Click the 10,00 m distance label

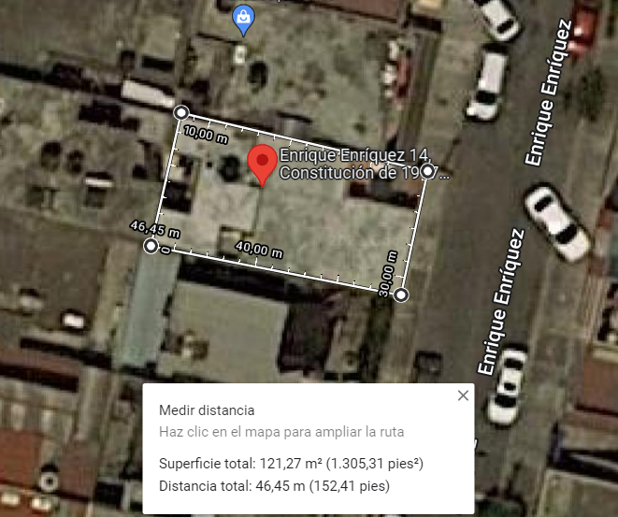click(x=206, y=135)
